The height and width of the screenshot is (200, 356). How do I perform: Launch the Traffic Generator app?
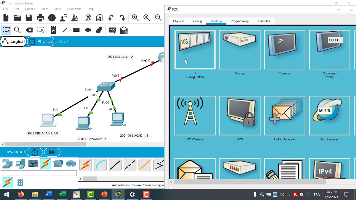285,116
